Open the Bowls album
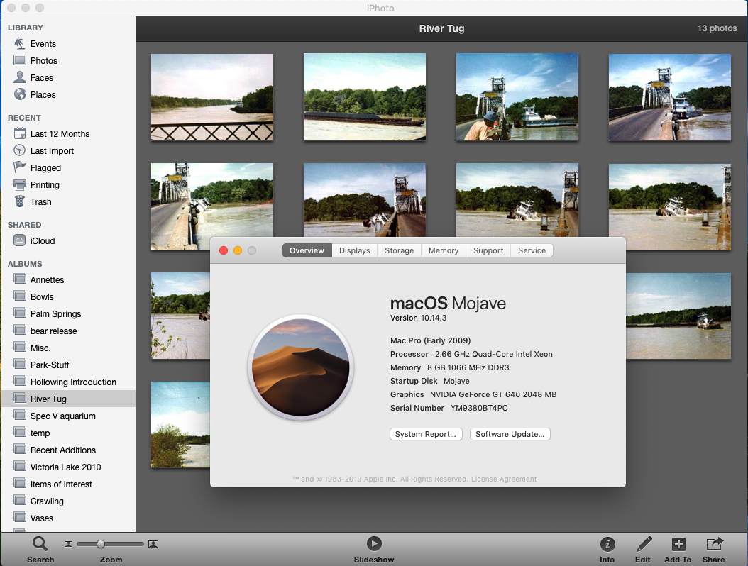 [41, 296]
